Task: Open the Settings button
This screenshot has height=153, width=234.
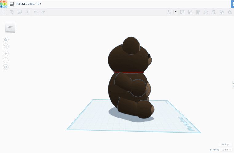Action: click(225, 144)
